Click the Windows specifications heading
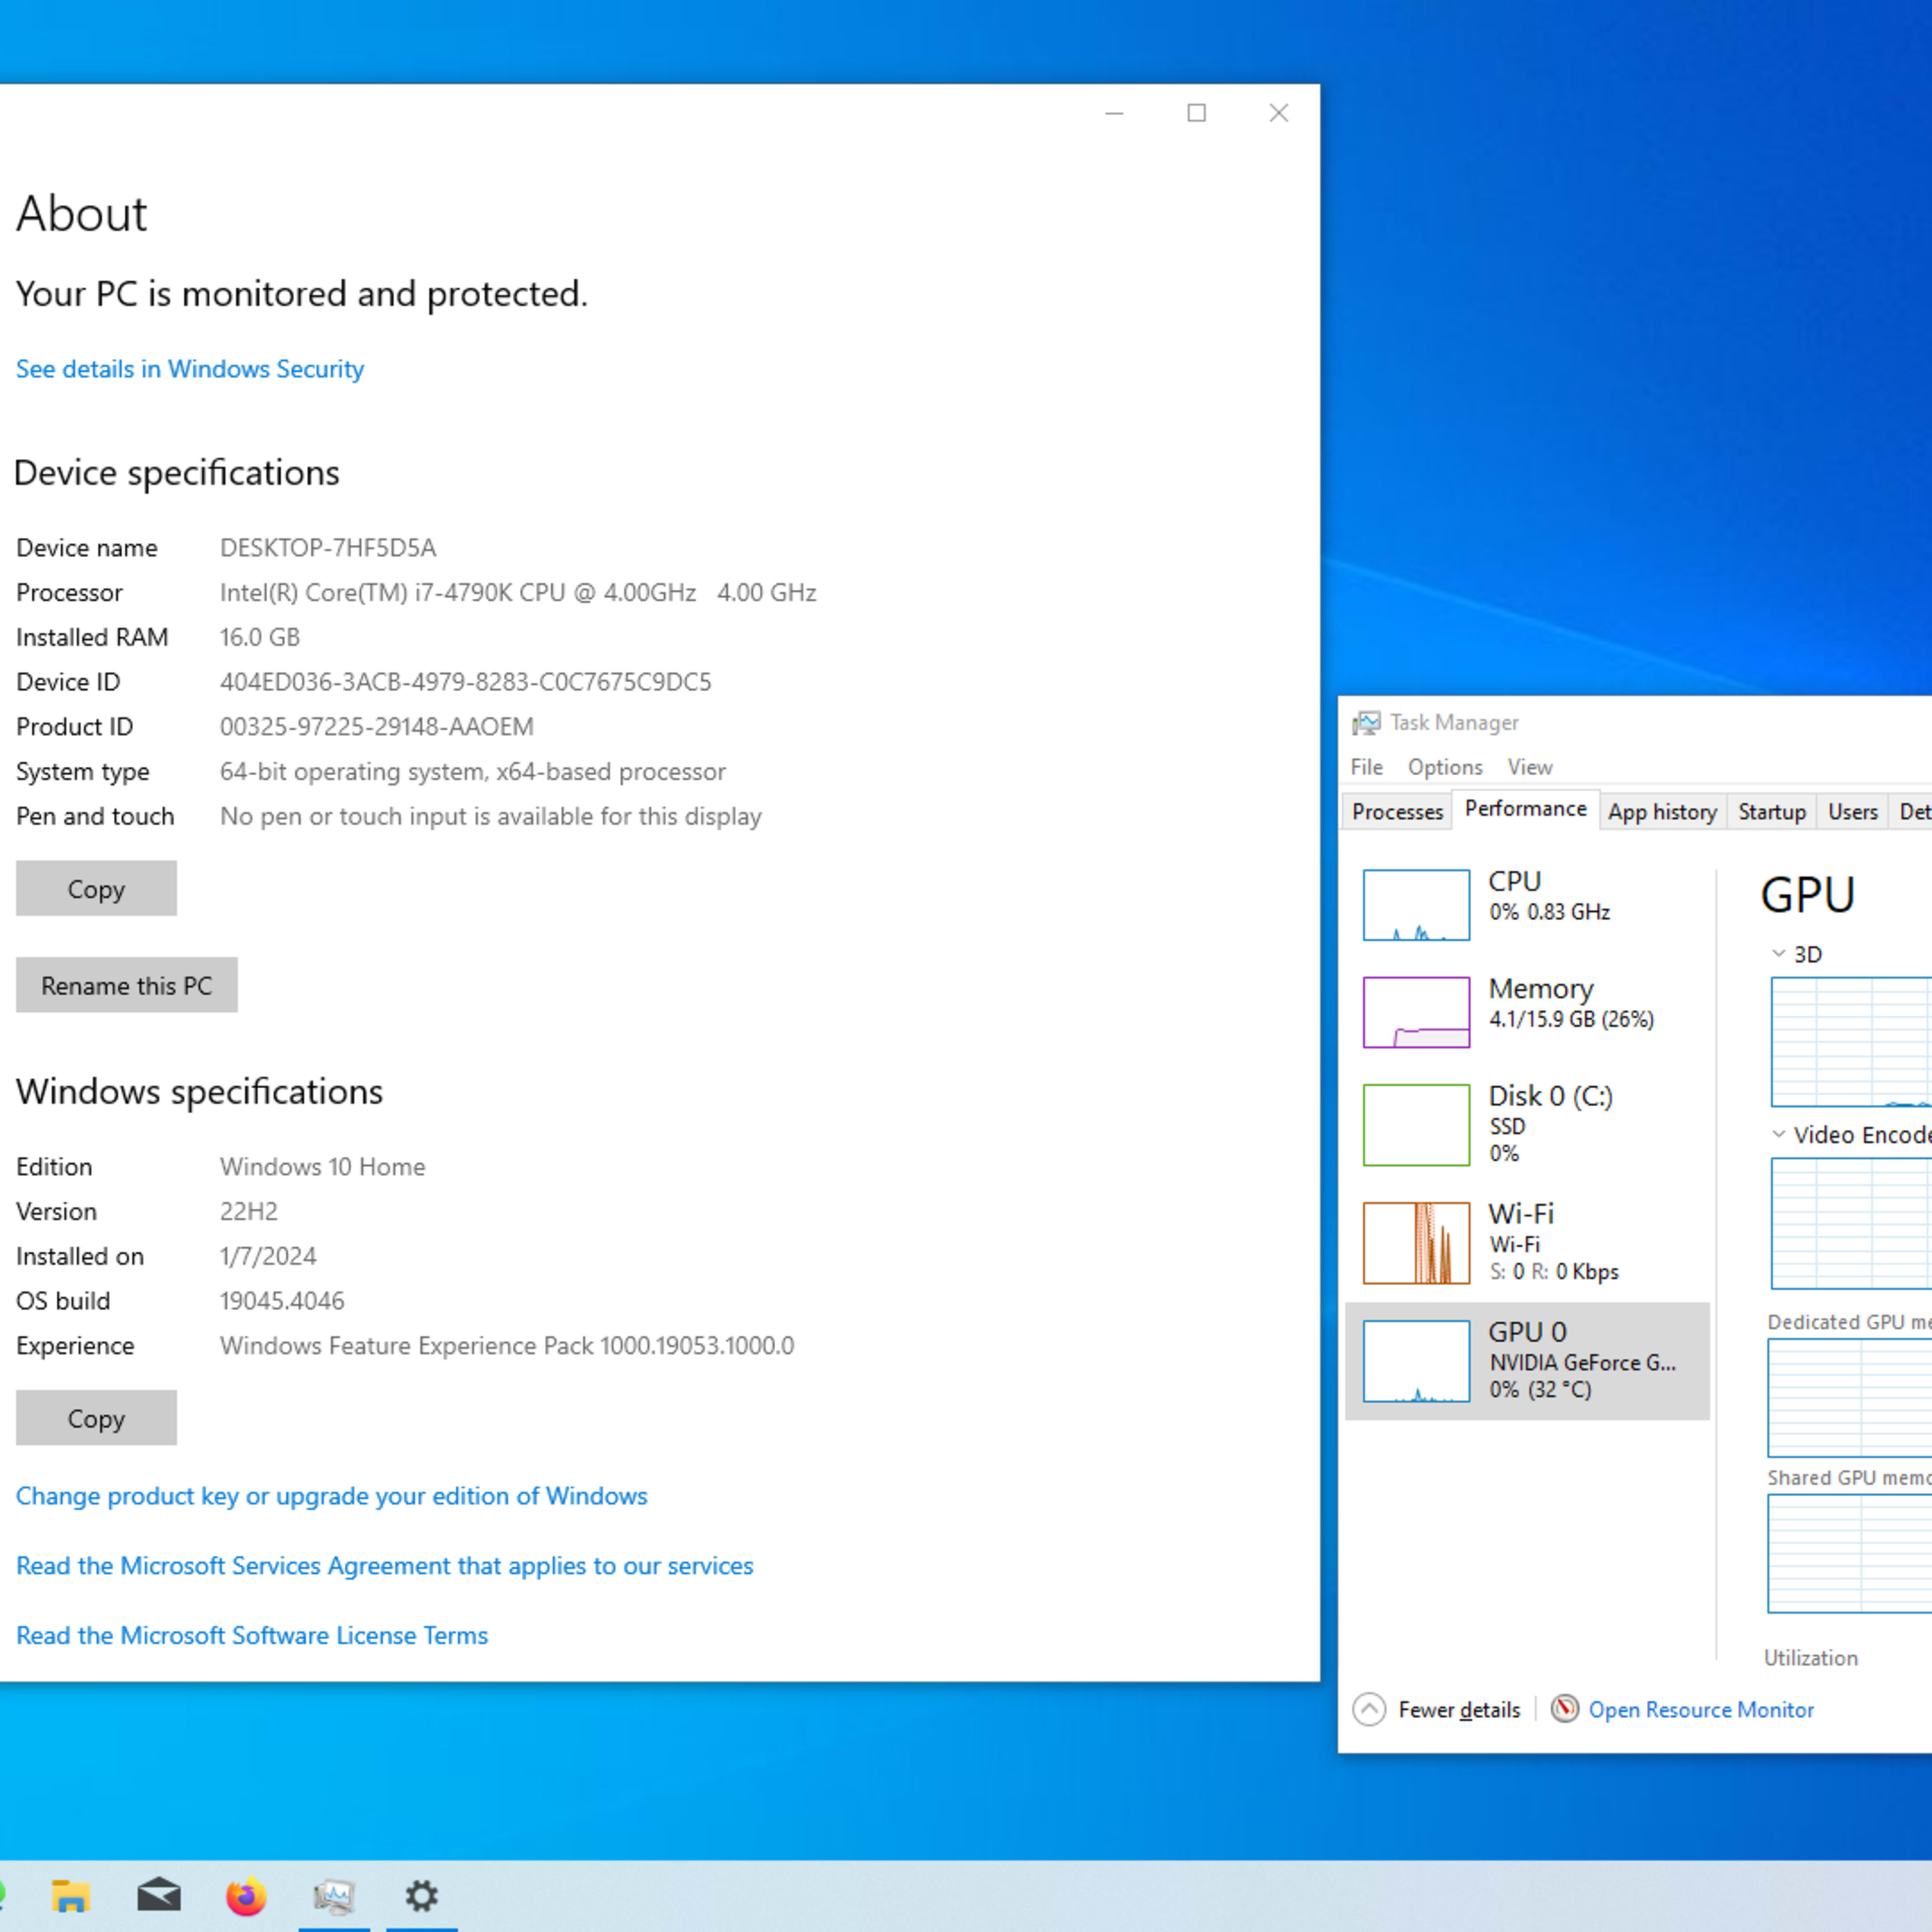Image resolution: width=1932 pixels, height=1932 pixels. click(x=199, y=1091)
